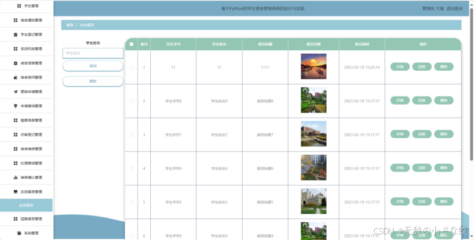Open 处理查询管理 in the sidebar
The width and height of the screenshot is (474, 240).
[26, 163]
